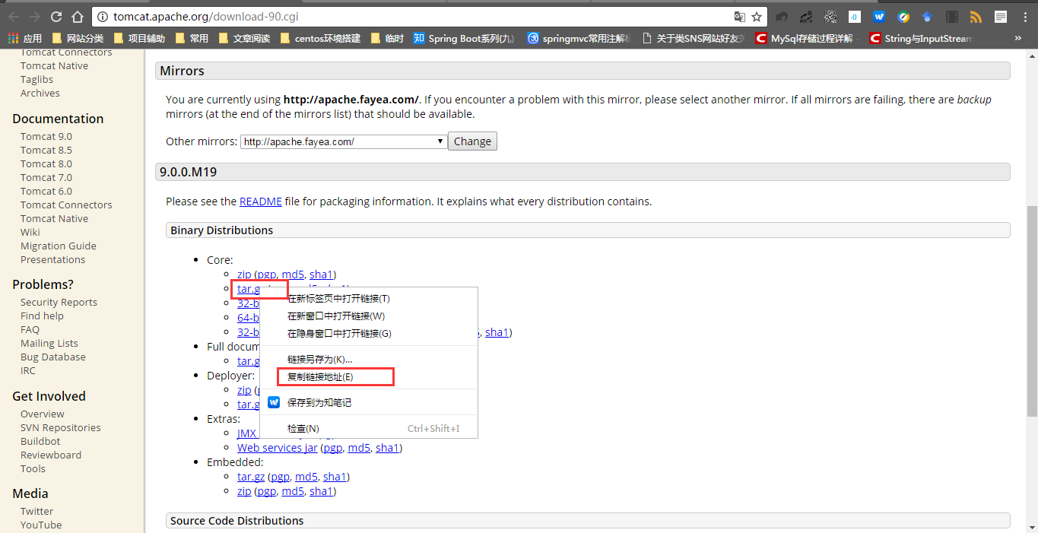
Task: Click the sha1 link beside Embedded zip
Action: pyautogui.click(x=321, y=491)
